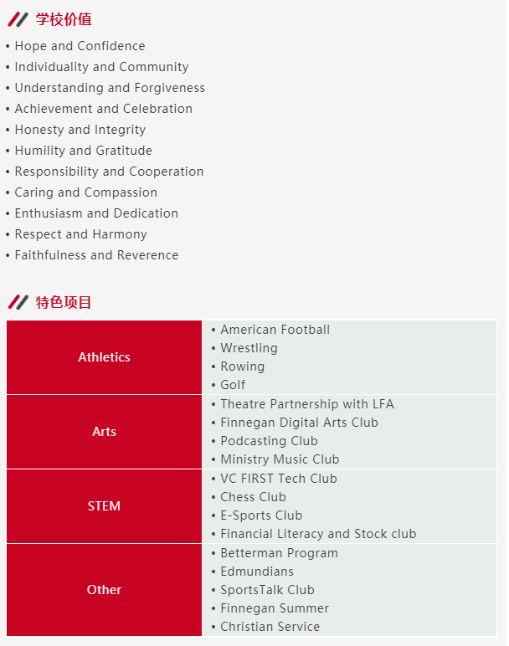Select Finnegan Digital Arts Club
The width and height of the screenshot is (509, 646).
299,423
